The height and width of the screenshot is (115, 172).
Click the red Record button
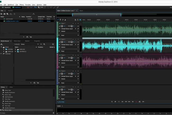[136, 101]
